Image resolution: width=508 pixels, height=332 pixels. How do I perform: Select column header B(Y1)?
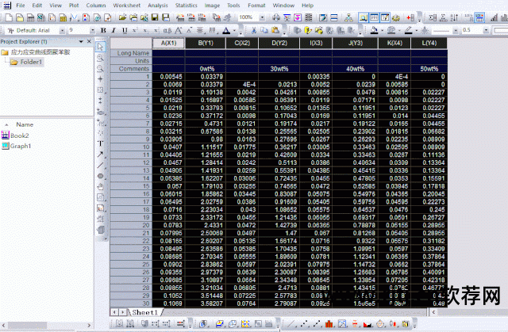[x=206, y=43]
